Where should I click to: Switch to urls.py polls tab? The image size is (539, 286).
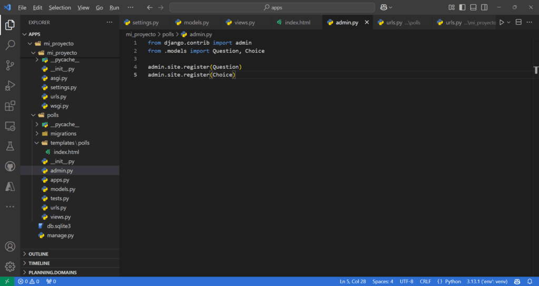[x=403, y=22]
